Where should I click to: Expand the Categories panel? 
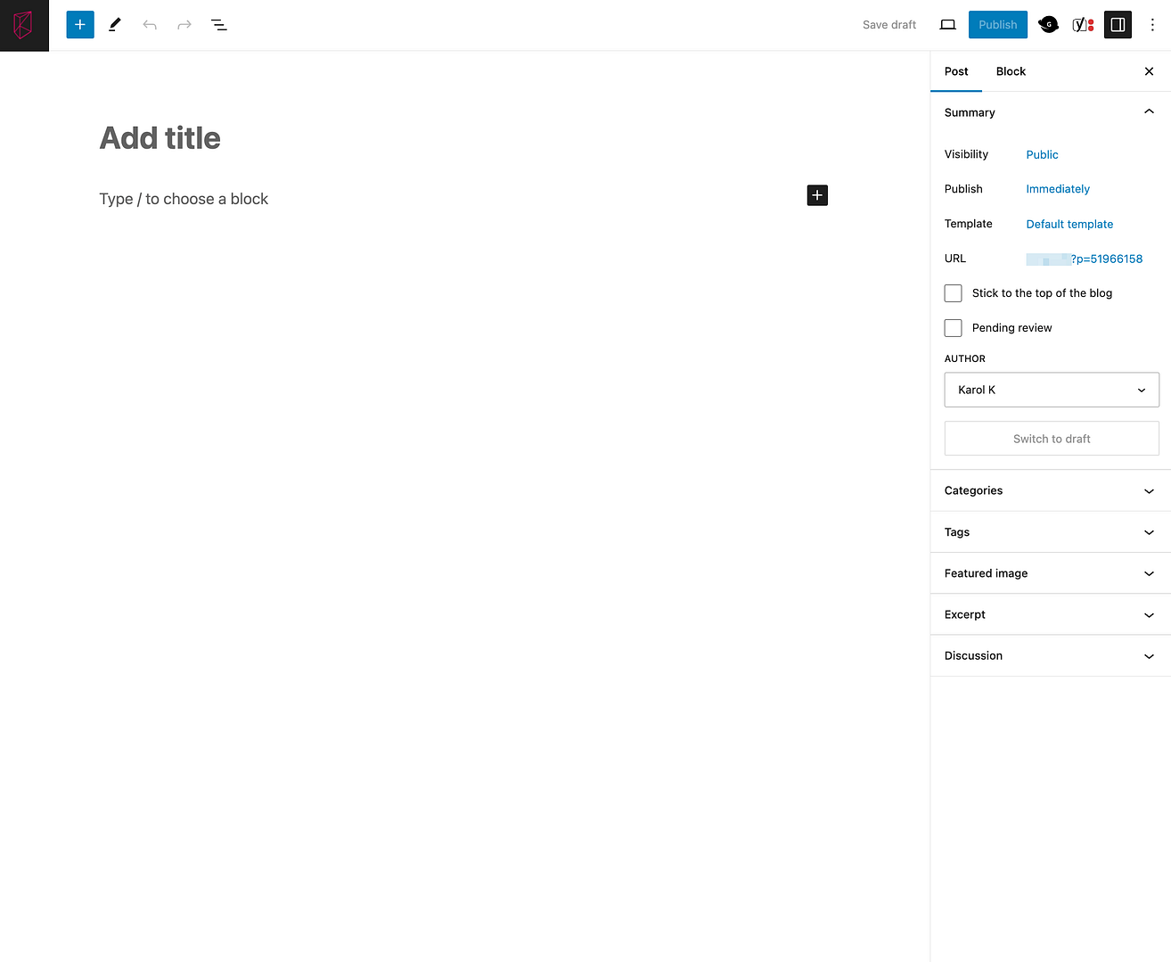point(1050,490)
